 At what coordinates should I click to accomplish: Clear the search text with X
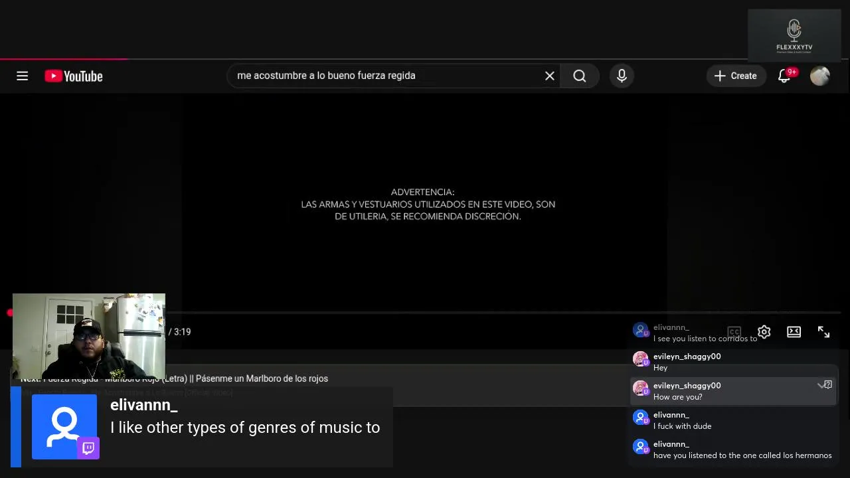[550, 76]
